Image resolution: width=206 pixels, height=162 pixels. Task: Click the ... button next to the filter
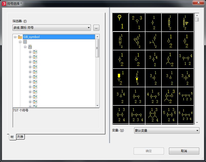(x=96, y=28)
